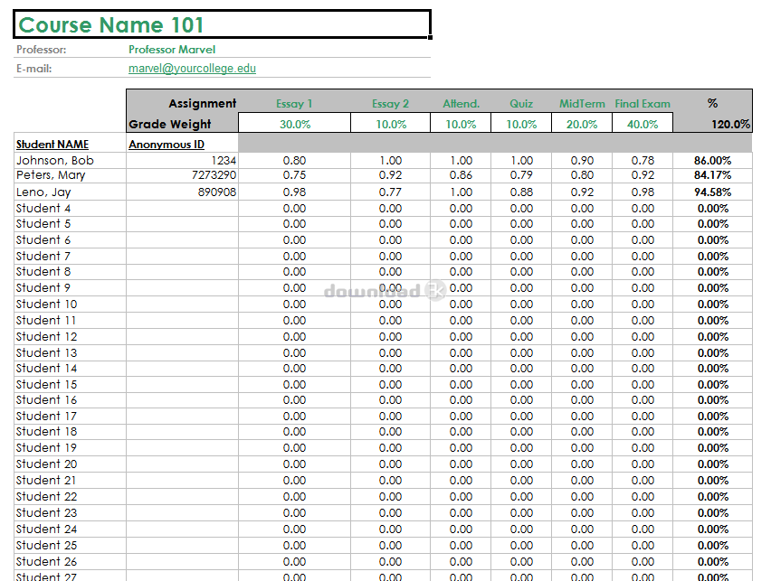Select Peters, Mary's Attend. score 0.86
This screenshot has width=771, height=581.
pos(461,176)
